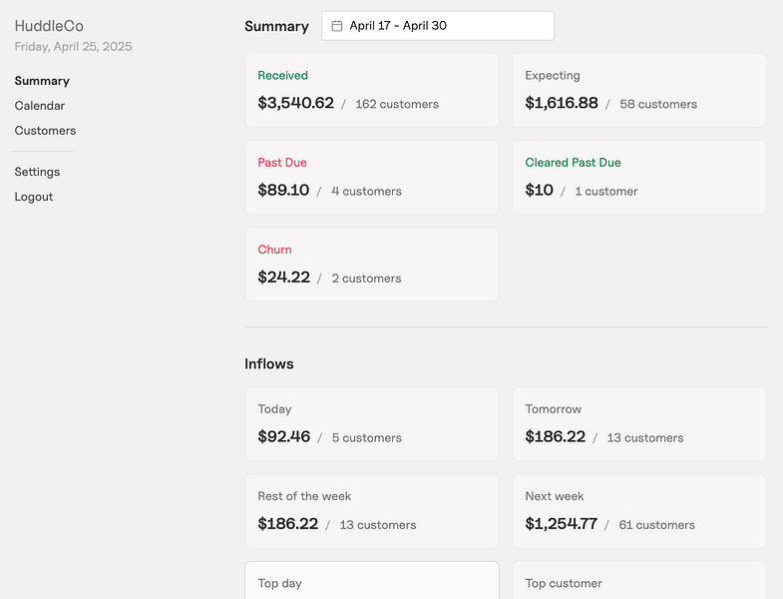
Task: Select the Expecting summary card
Action: [x=638, y=90]
